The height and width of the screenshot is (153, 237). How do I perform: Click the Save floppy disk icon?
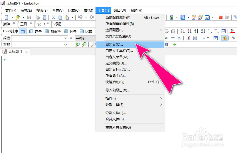click(x=29, y=17)
